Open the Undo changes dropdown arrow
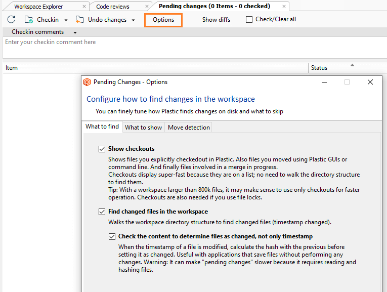387x292 pixels. (x=133, y=20)
